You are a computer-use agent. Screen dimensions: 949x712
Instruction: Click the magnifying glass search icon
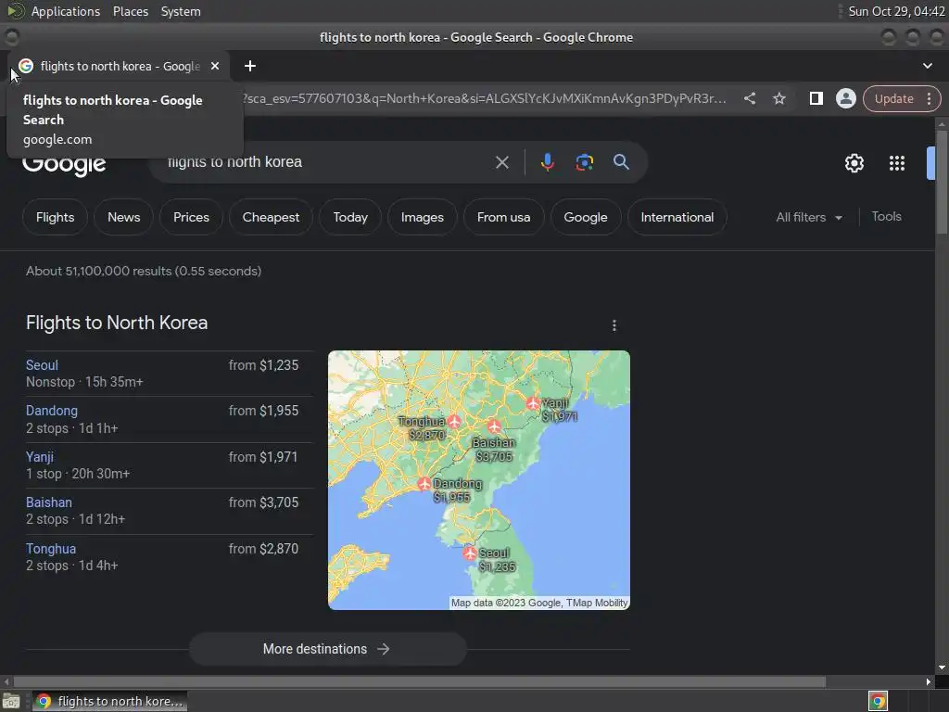coord(621,161)
